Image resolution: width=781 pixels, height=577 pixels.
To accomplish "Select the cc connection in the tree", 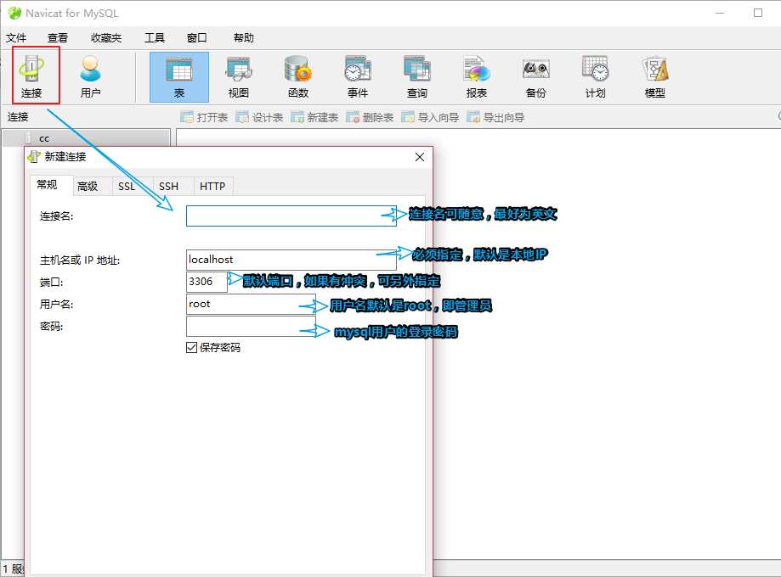I will point(86,138).
